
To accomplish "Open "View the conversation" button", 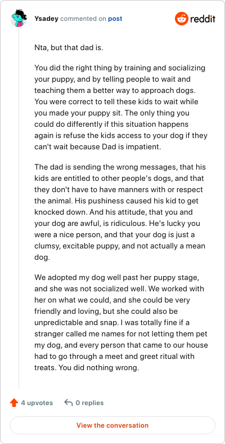I will point(112,425).
